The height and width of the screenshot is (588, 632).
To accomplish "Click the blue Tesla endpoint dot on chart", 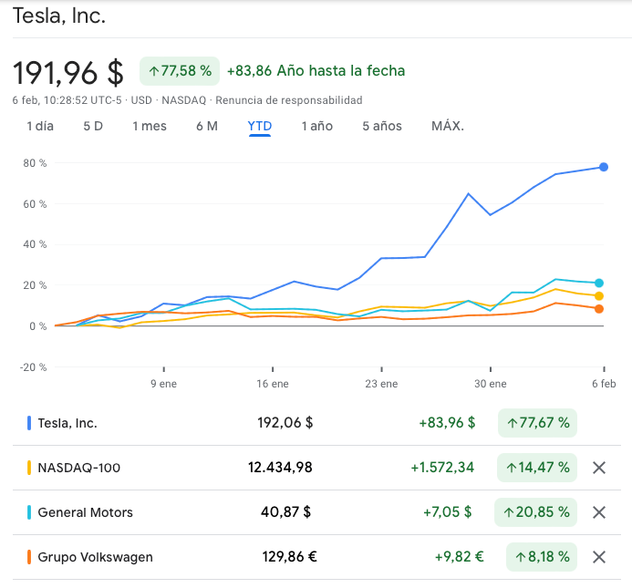I will [x=604, y=167].
